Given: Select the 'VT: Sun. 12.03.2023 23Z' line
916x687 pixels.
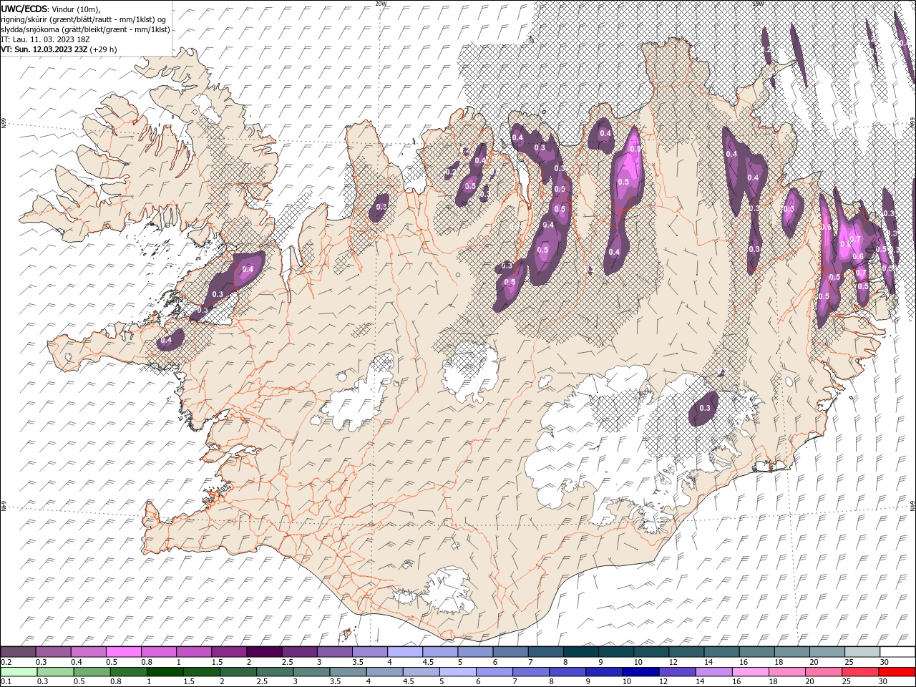Looking at the screenshot, I should [44, 49].
